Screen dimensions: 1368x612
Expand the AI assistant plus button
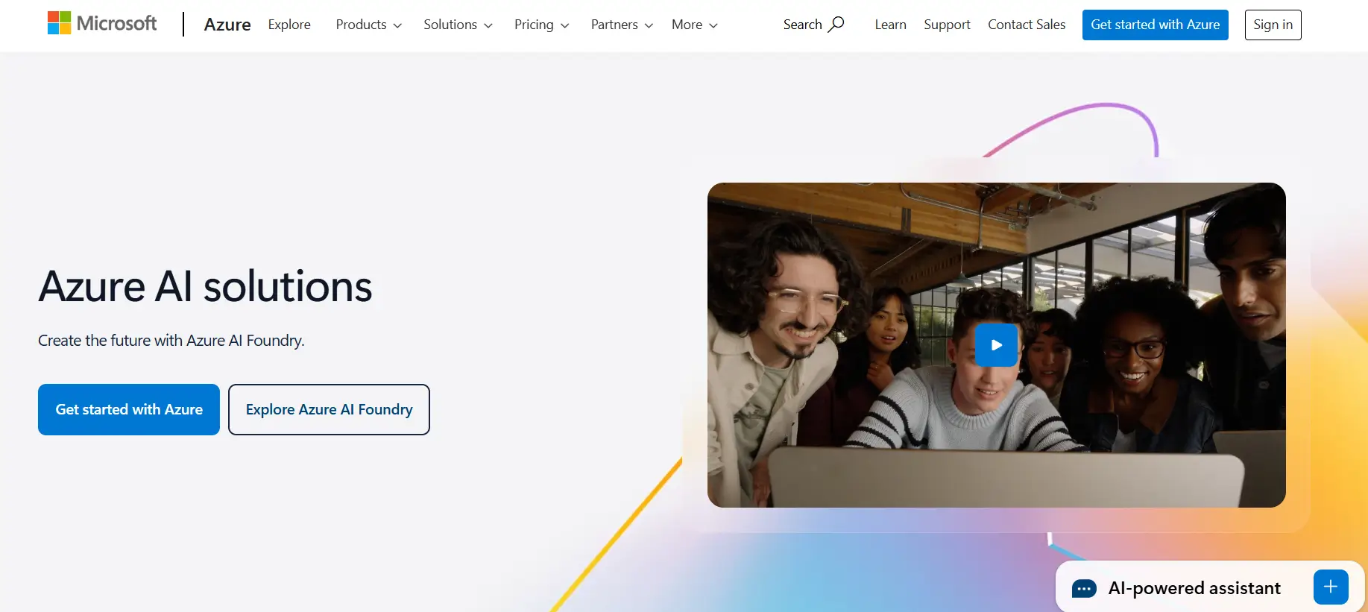pos(1331,587)
